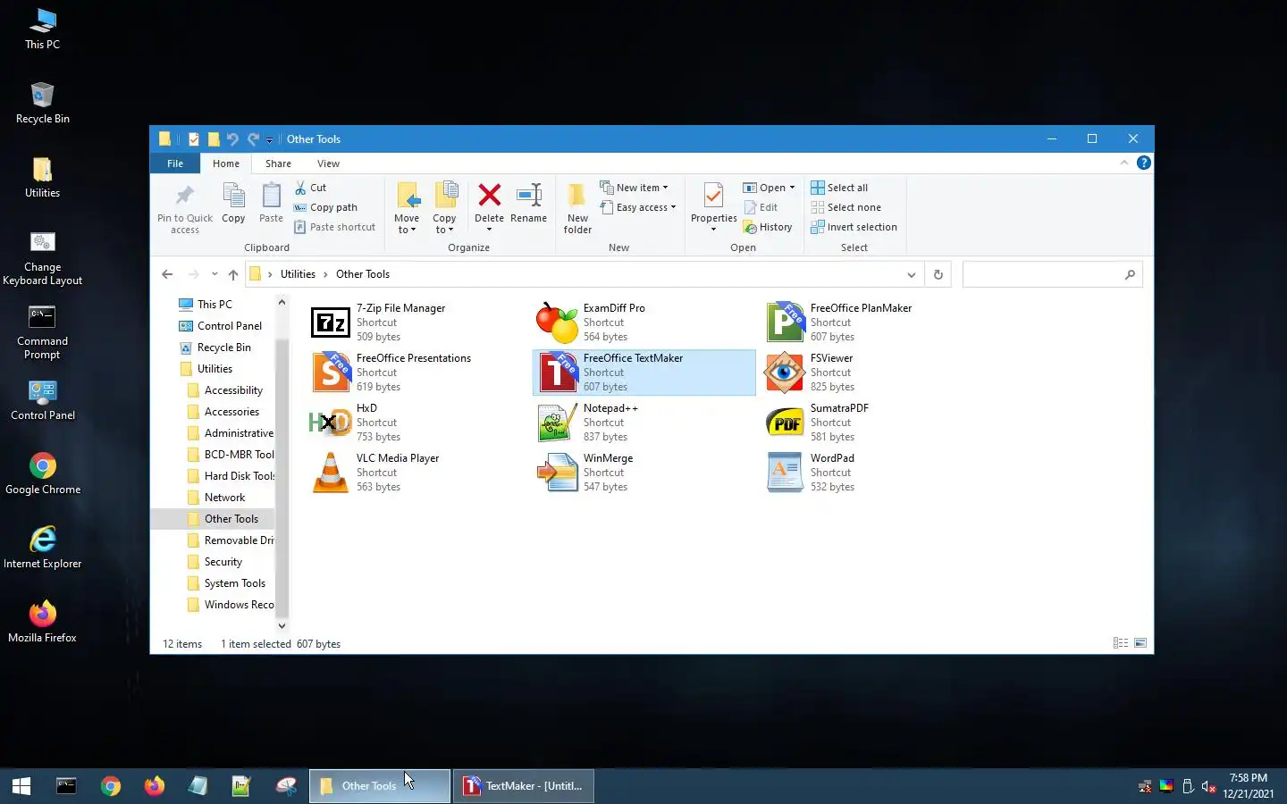Open Google Chrome desktop shortcut
Image resolution: width=1287 pixels, height=804 pixels.
(43, 473)
